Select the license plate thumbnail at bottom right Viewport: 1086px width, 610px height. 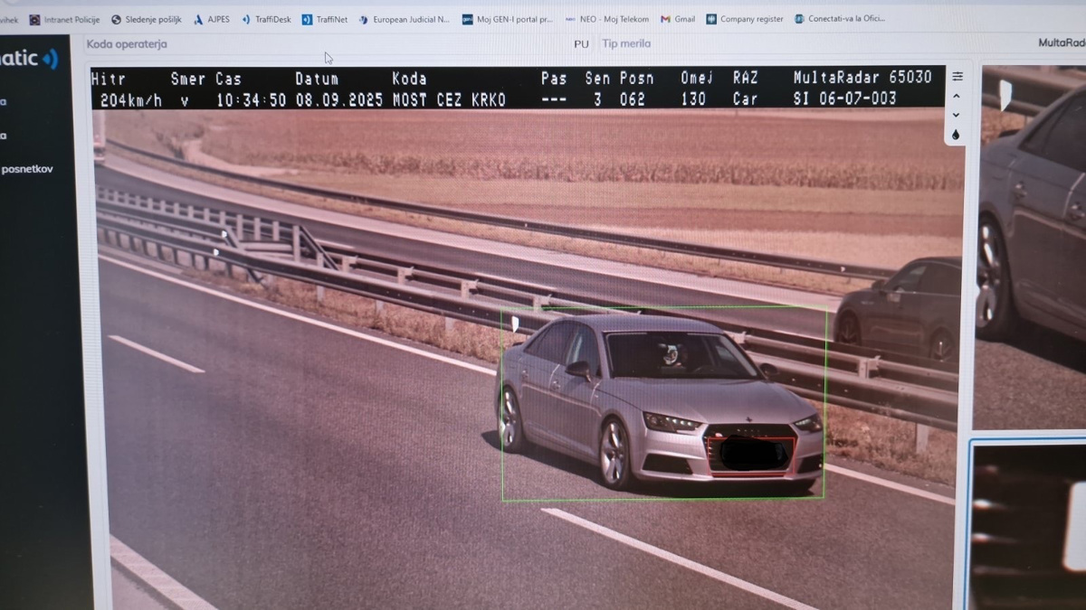[1028, 524]
